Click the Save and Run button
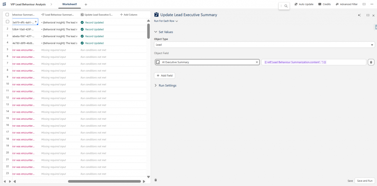The height and width of the screenshot is (186, 377). click(x=365, y=181)
